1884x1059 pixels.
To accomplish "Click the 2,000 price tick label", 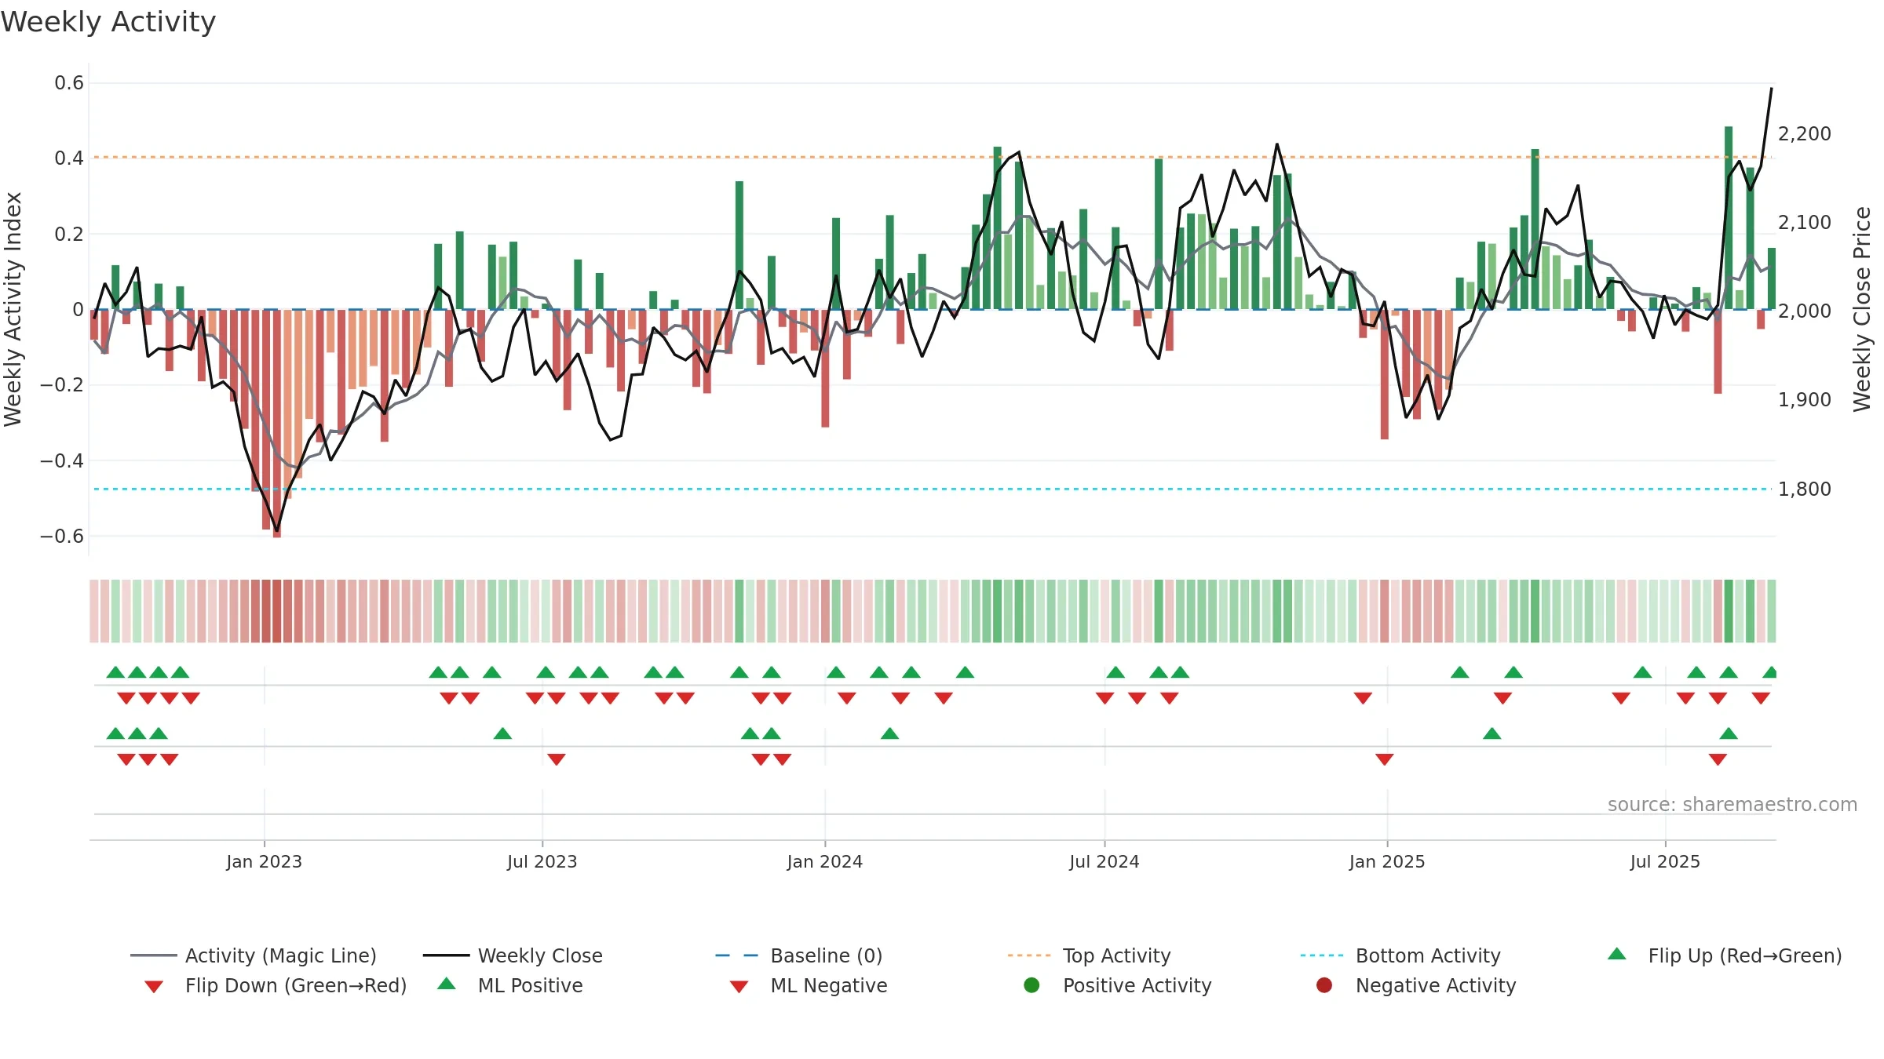I will coord(1805,311).
